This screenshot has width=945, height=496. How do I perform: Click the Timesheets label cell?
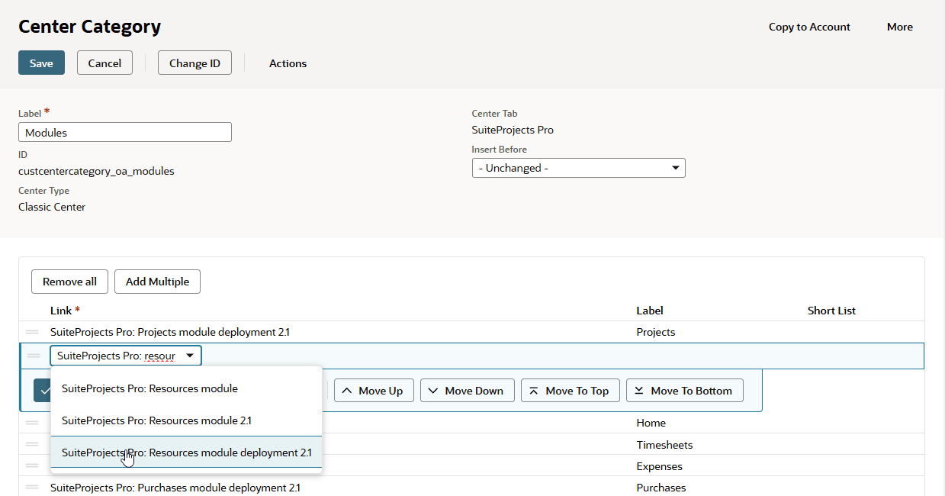pyautogui.click(x=664, y=445)
